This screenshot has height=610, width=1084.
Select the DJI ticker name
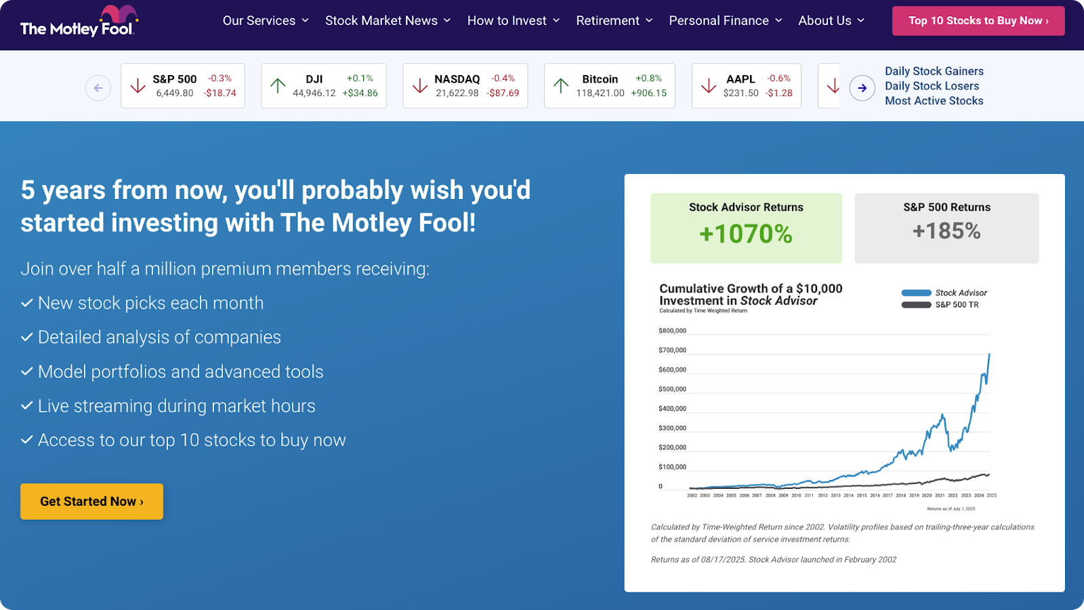(x=314, y=79)
